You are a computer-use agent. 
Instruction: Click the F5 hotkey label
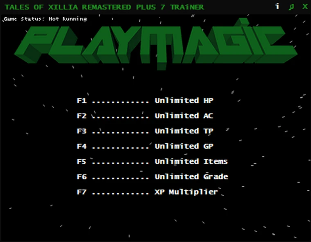[x=82, y=162]
